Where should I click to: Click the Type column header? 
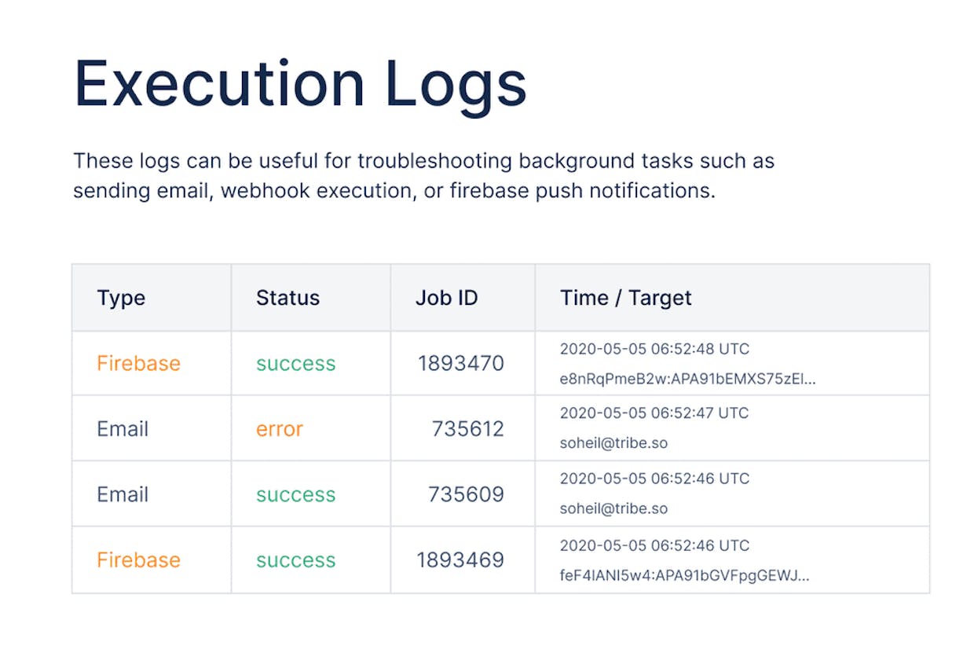(121, 298)
